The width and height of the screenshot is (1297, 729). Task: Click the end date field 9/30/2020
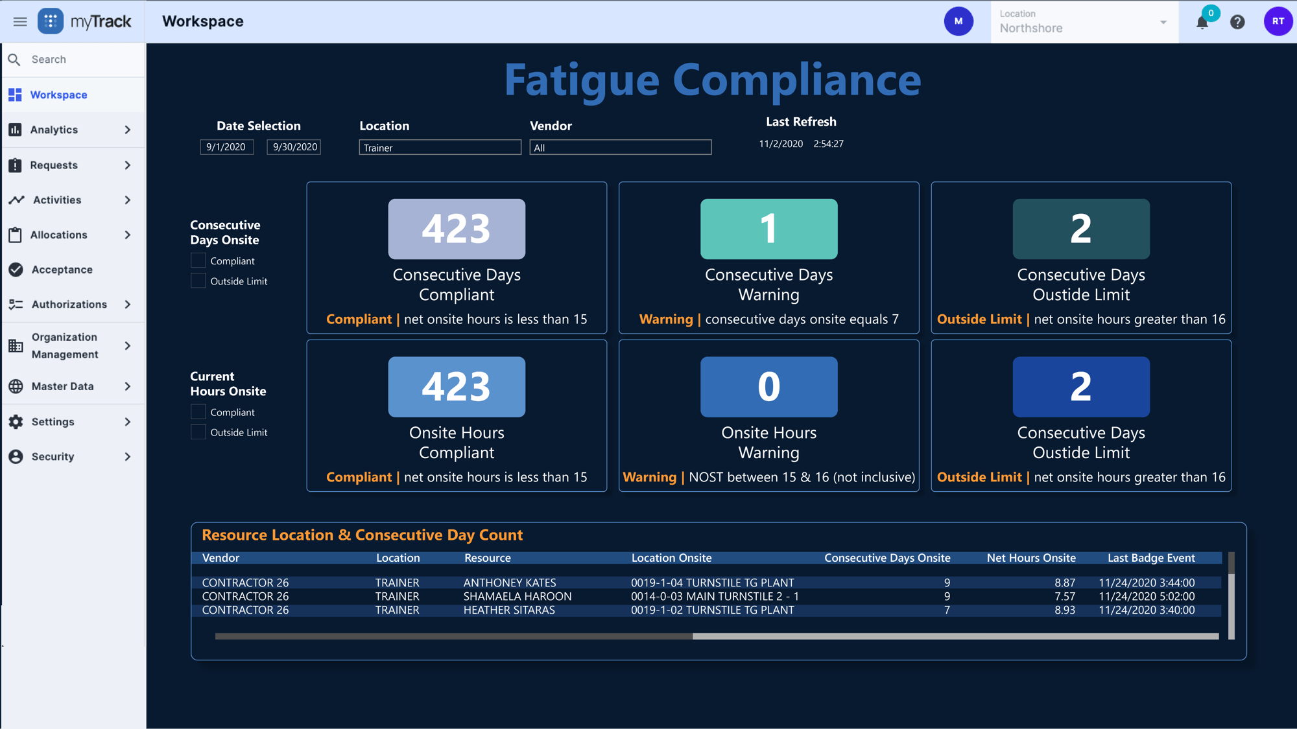pos(294,147)
